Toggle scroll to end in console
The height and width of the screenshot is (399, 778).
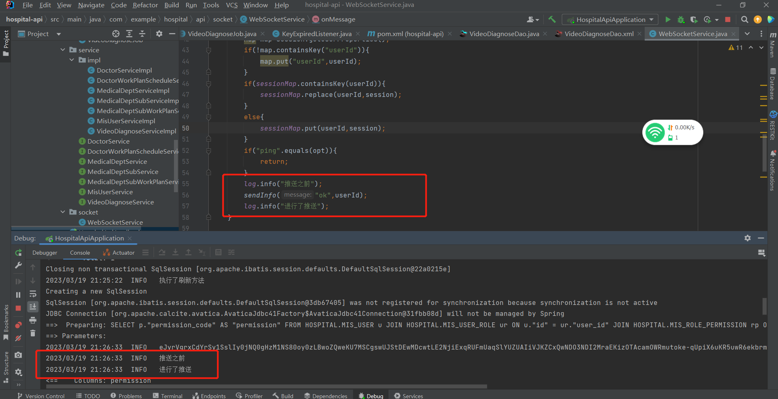33,307
